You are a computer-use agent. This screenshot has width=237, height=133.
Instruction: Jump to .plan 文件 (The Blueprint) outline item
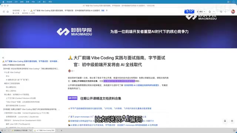point(18,124)
